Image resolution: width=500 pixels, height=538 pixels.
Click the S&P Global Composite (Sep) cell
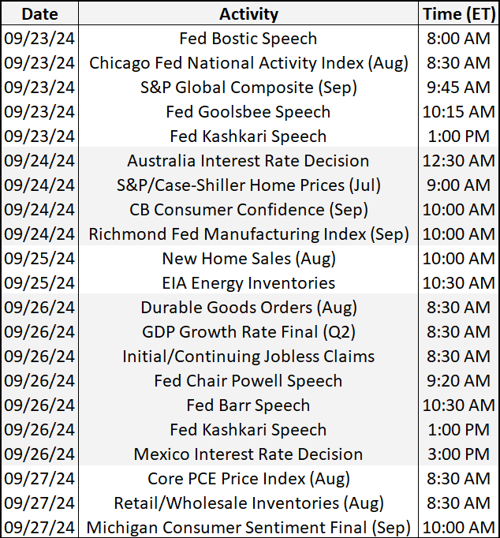click(x=248, y=88)
